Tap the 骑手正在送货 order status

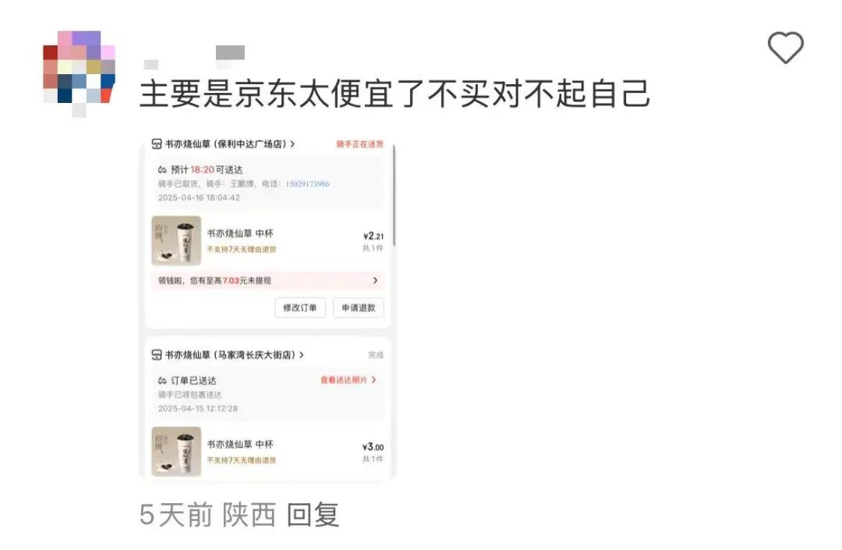tap(359, 144)
